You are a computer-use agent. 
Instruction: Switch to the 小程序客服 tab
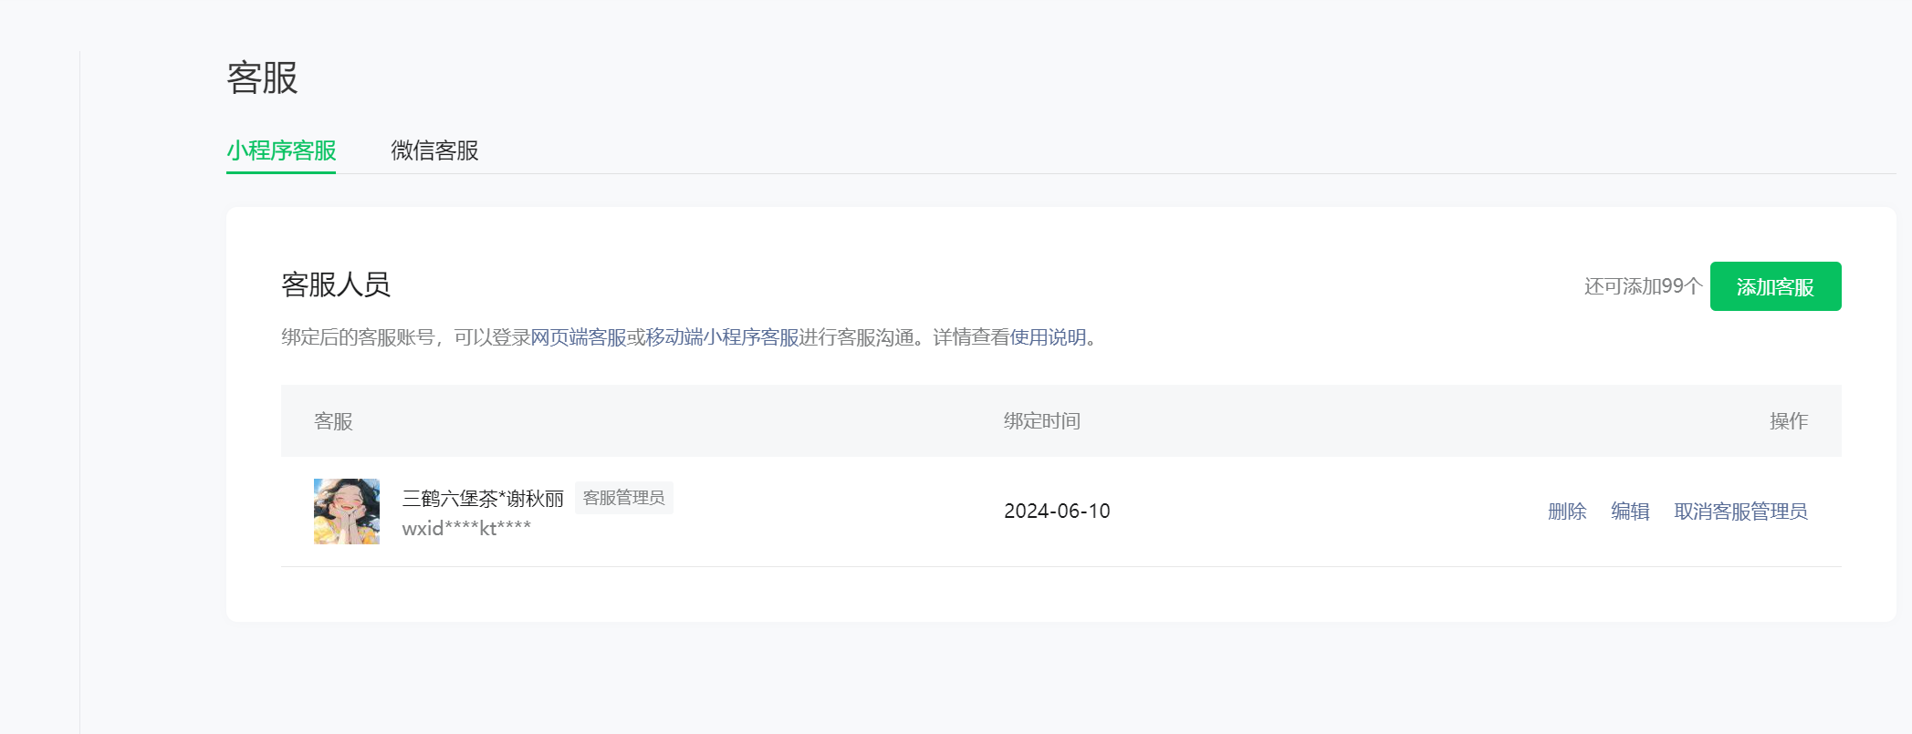(281, 150)
